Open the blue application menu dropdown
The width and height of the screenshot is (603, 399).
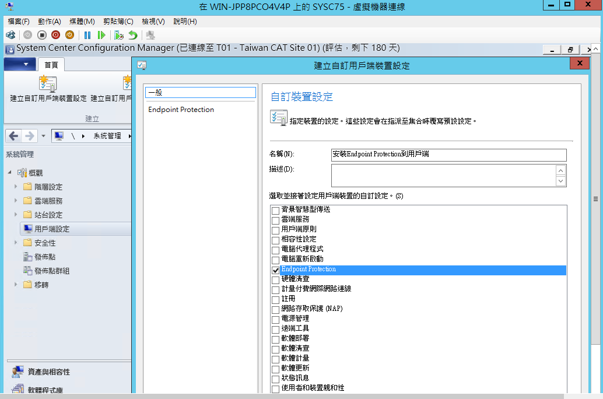pyautogui.click(x=20, y=64)
